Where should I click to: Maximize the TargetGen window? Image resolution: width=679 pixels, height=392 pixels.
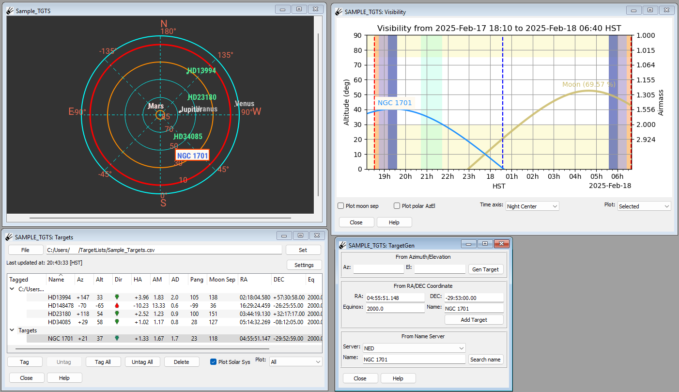(484, 244)
